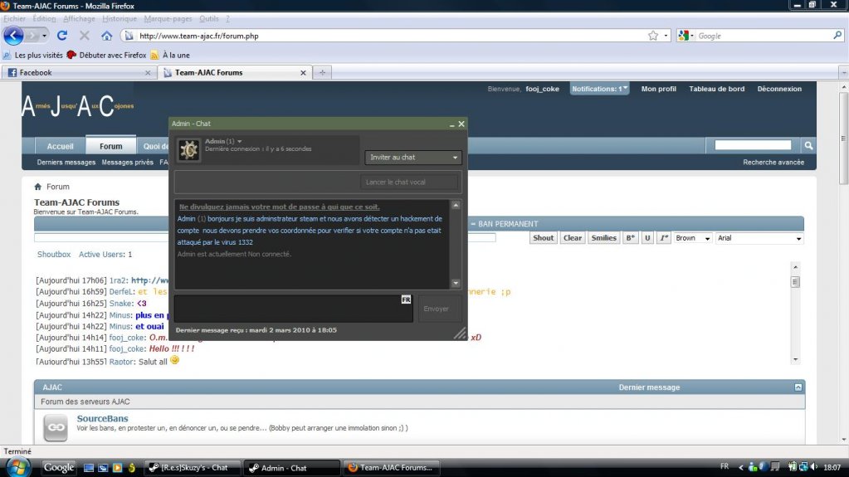Click the forum search magnifier button

coord(808,145)
